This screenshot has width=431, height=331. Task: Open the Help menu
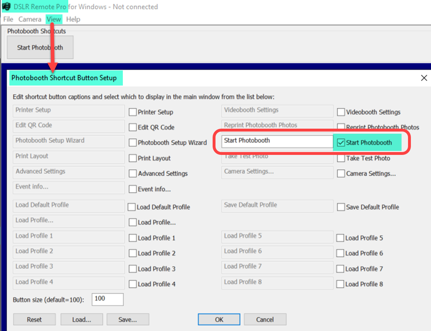pos(73,19)
